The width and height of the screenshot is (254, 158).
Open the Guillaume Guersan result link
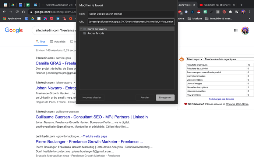92,117
